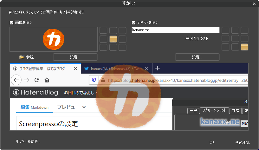Set image position to middle-right grid cell
Viewport: 259px width, 150px height.
tap(122, 39)
